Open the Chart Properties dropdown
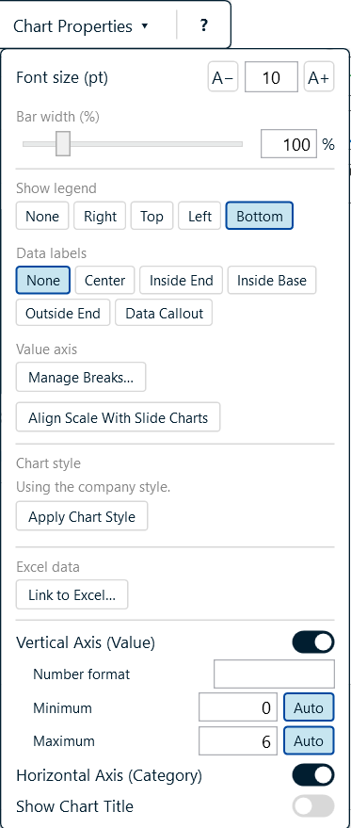The image size is (351, 828). click(x=81, y=25)
